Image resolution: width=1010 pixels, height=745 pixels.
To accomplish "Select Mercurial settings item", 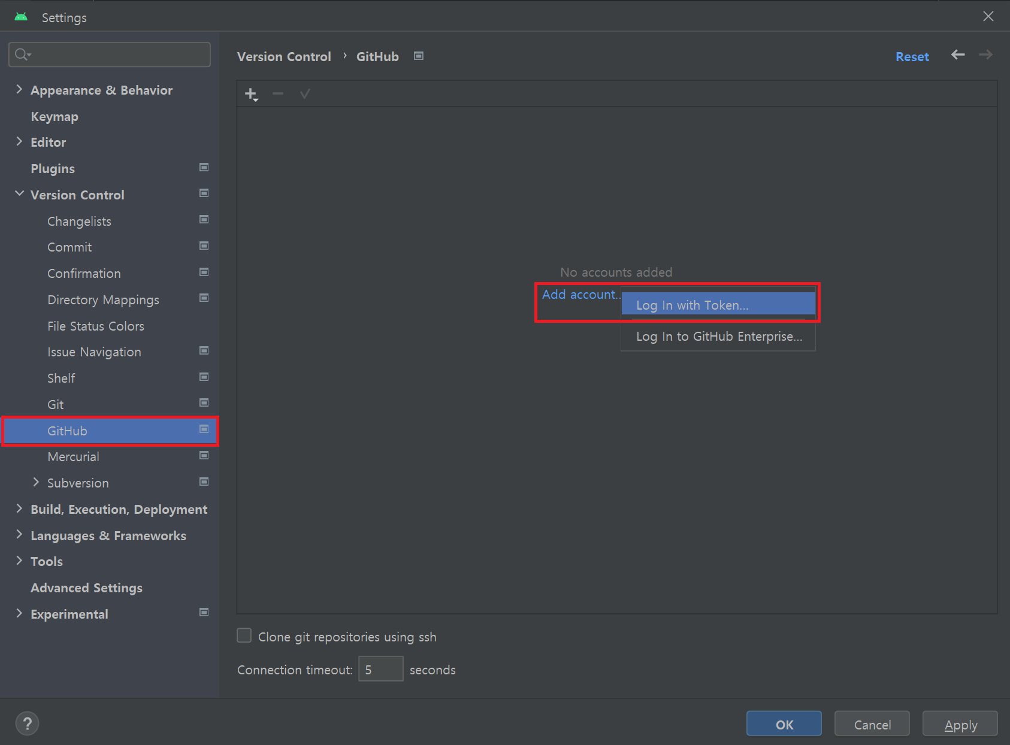I will (x=73, y=457).
